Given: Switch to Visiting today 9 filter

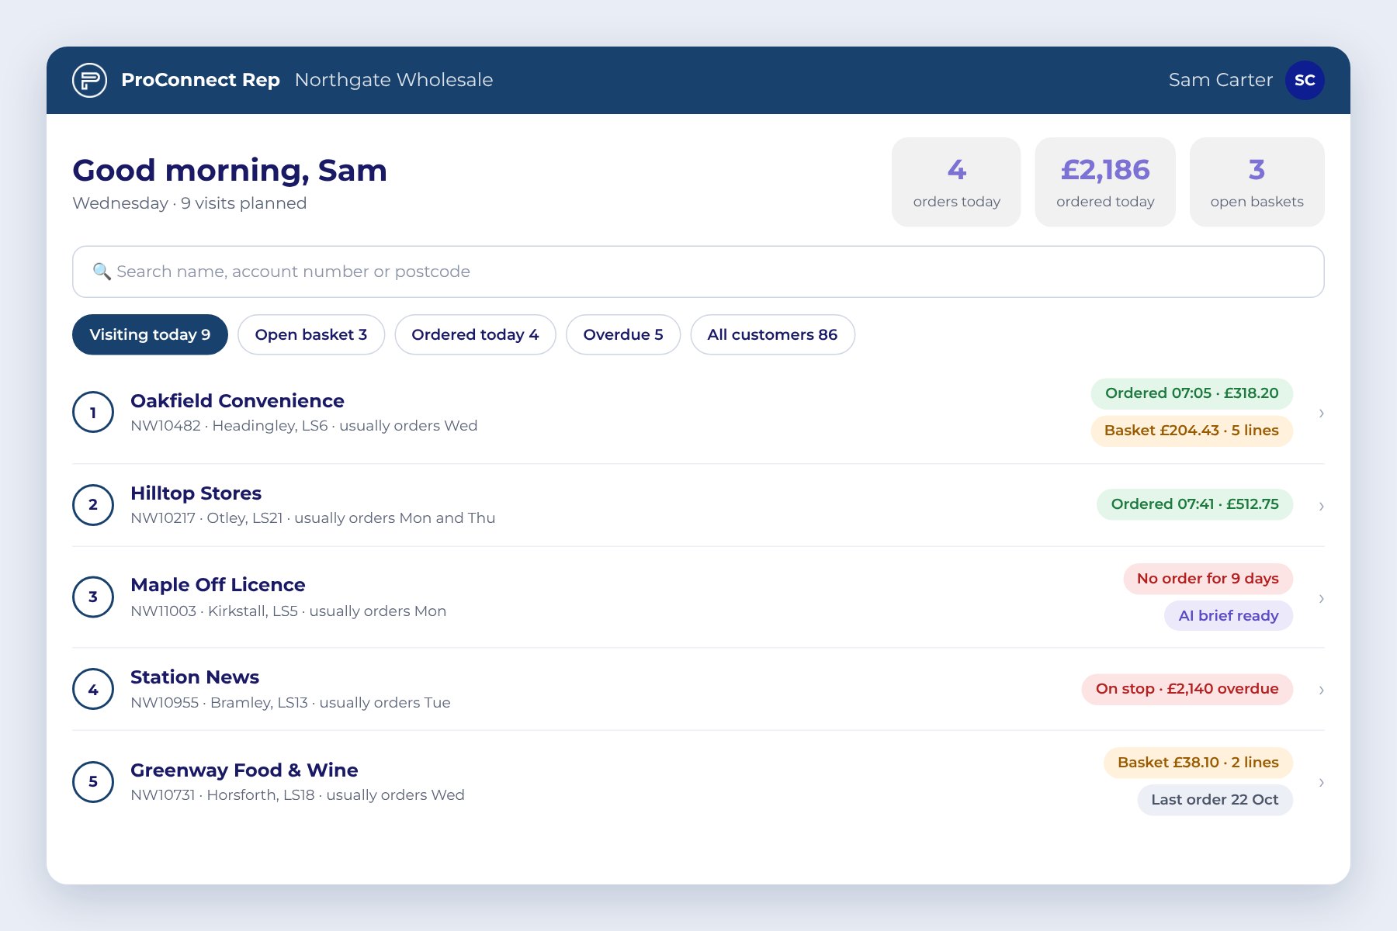Looking at the screenshot, I should [x=150, y=334].
